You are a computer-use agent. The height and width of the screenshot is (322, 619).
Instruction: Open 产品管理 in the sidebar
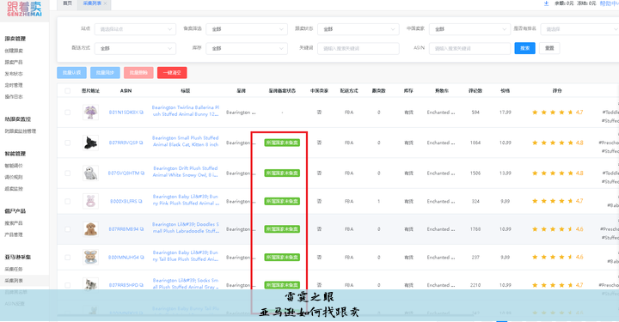tap(14, 234)
